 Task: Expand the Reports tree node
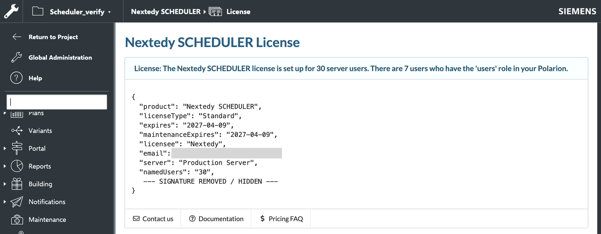(5, 166)
